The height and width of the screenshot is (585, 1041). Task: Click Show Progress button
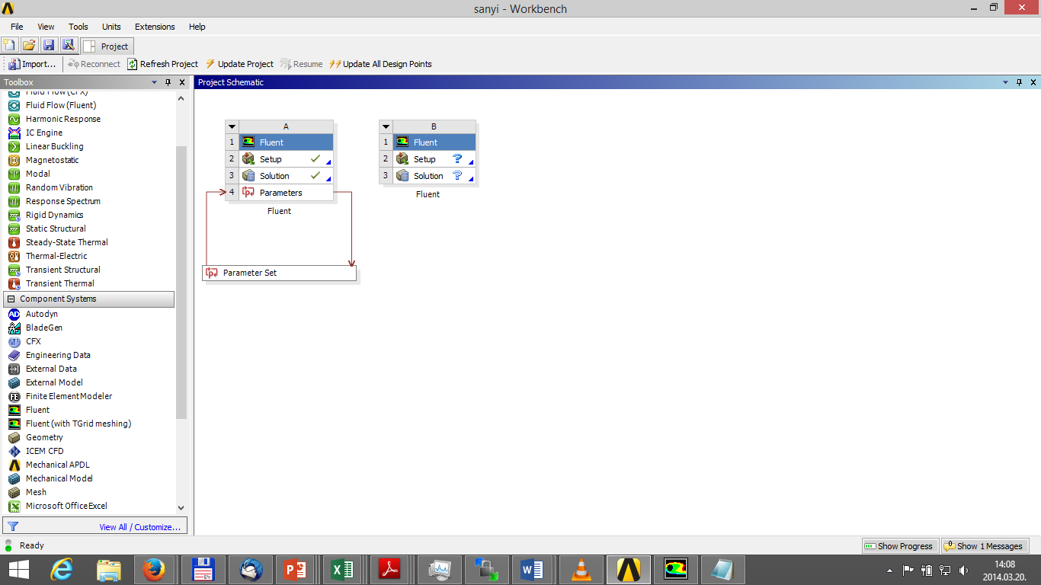899,546
